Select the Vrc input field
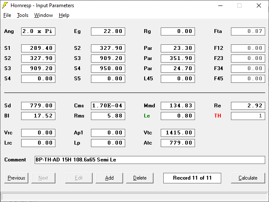Screen dimensions: 269x202 pyautogui.click(x=38, y=133)
